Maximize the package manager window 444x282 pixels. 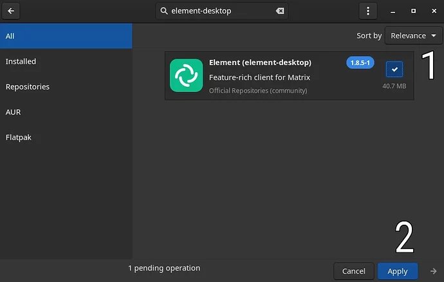tap(413, 11)
